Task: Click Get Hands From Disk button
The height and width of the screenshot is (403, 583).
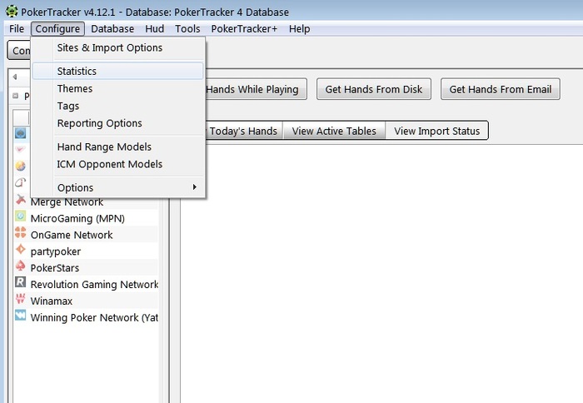Action: tap(374, 89)
